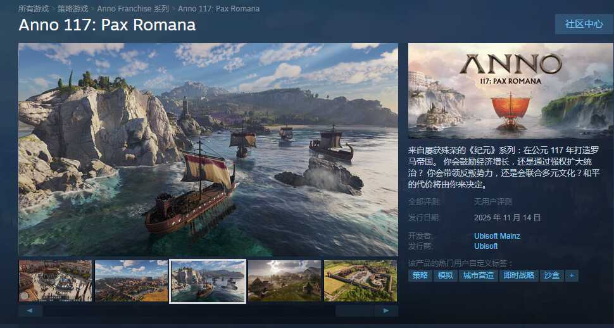
Task: Open publisher Ubisoft link
Action: pos(486,246)
